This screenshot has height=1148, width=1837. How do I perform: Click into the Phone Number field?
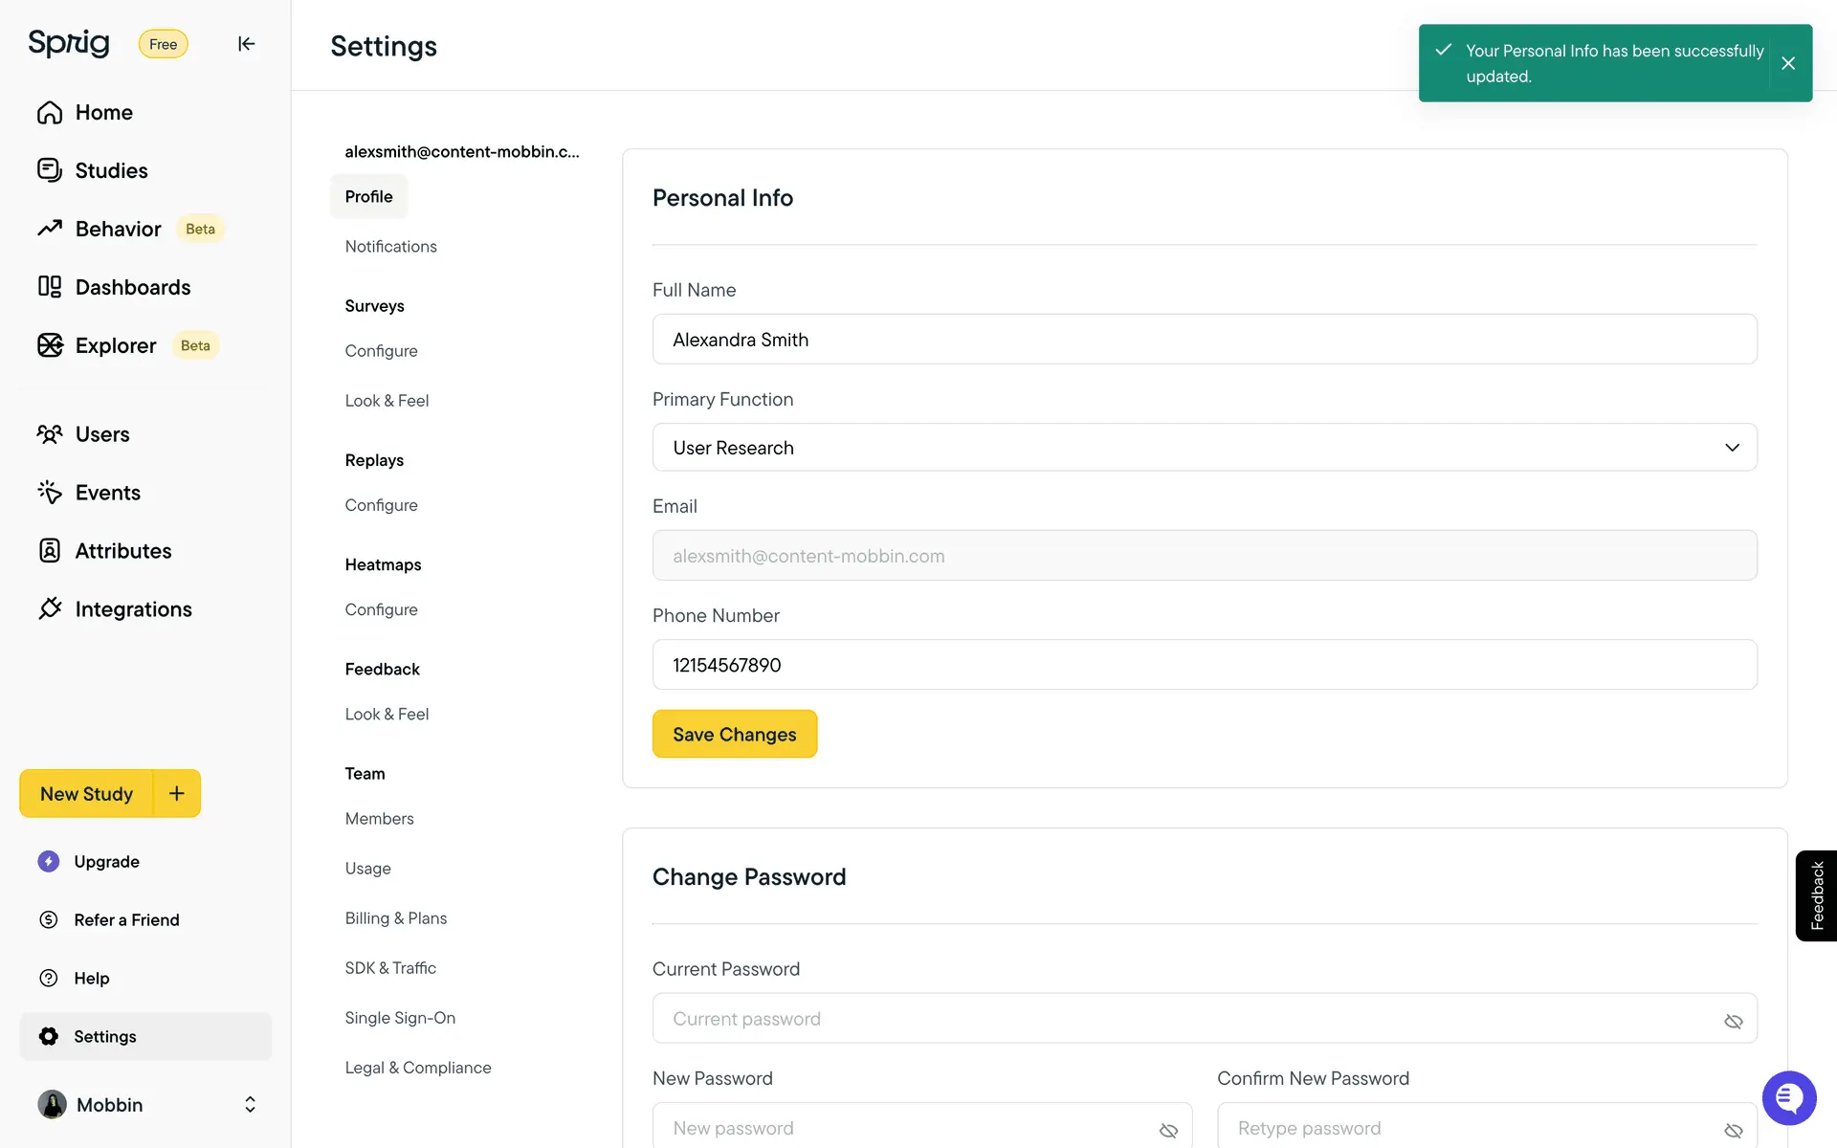coord(1204,665)
